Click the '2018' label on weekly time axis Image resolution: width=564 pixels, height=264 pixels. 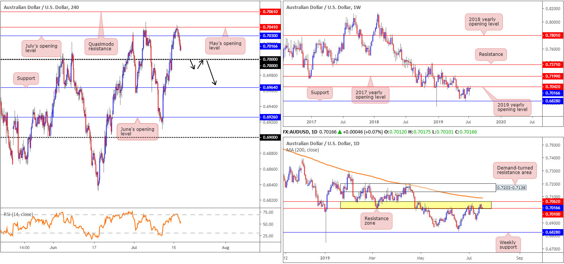(x=374, y=122)
